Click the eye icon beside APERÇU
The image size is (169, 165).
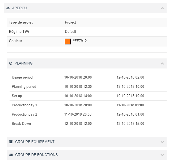8,8
